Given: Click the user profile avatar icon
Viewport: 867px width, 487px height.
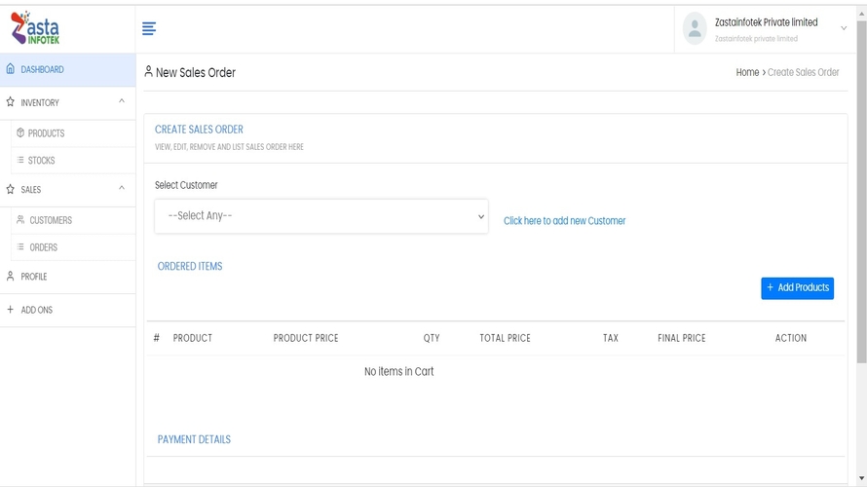Looking at the screenshot, I should [695, 28].
